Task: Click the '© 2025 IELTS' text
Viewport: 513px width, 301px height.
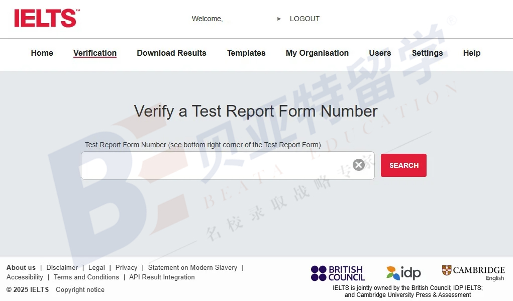Action: (28, 290)
